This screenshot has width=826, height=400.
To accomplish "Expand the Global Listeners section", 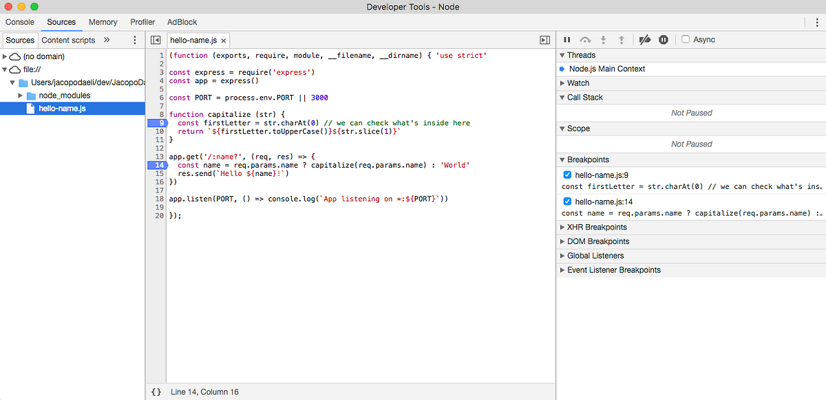I will [x=562, y=256].
